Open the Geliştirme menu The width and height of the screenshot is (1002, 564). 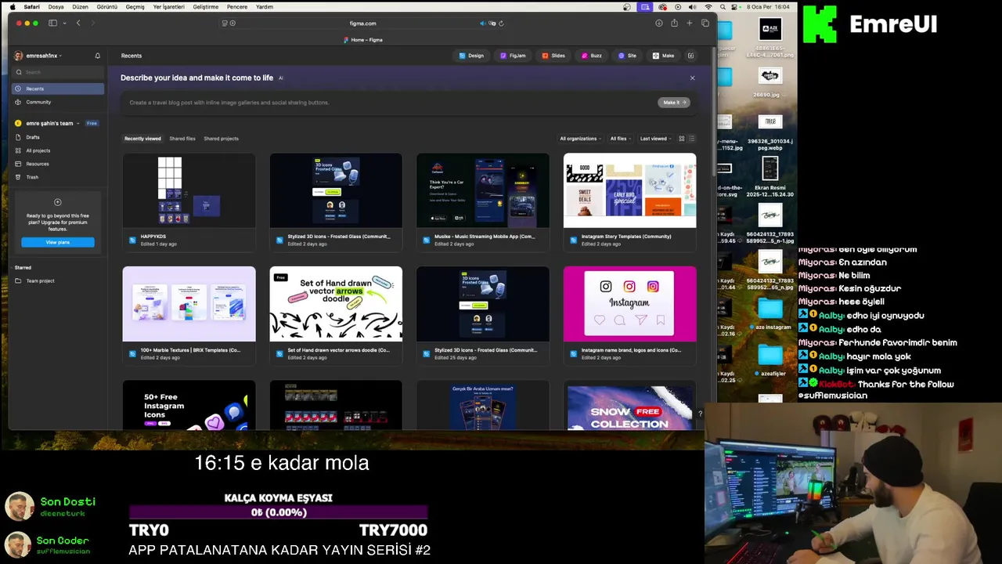click(x=206, y=7)
